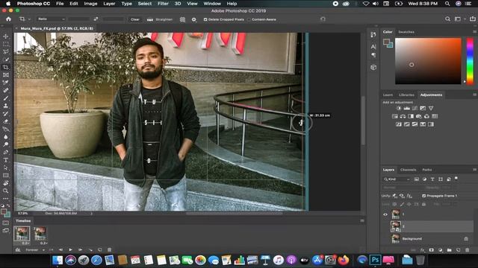Open Forever looping options dropdown
Image resolution: width=478 pixels, height=268 pixels.
pyautogui.click(x=34, y=250)
